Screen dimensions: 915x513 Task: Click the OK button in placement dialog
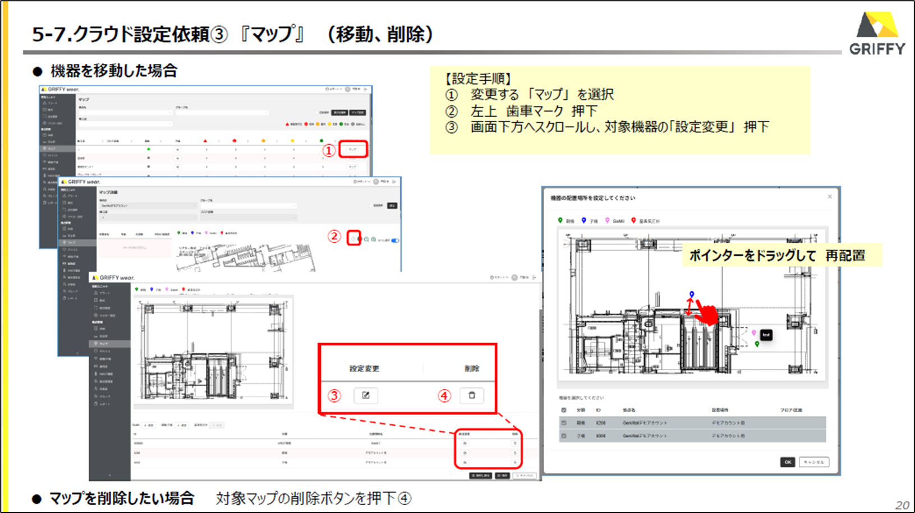(788, 462)
